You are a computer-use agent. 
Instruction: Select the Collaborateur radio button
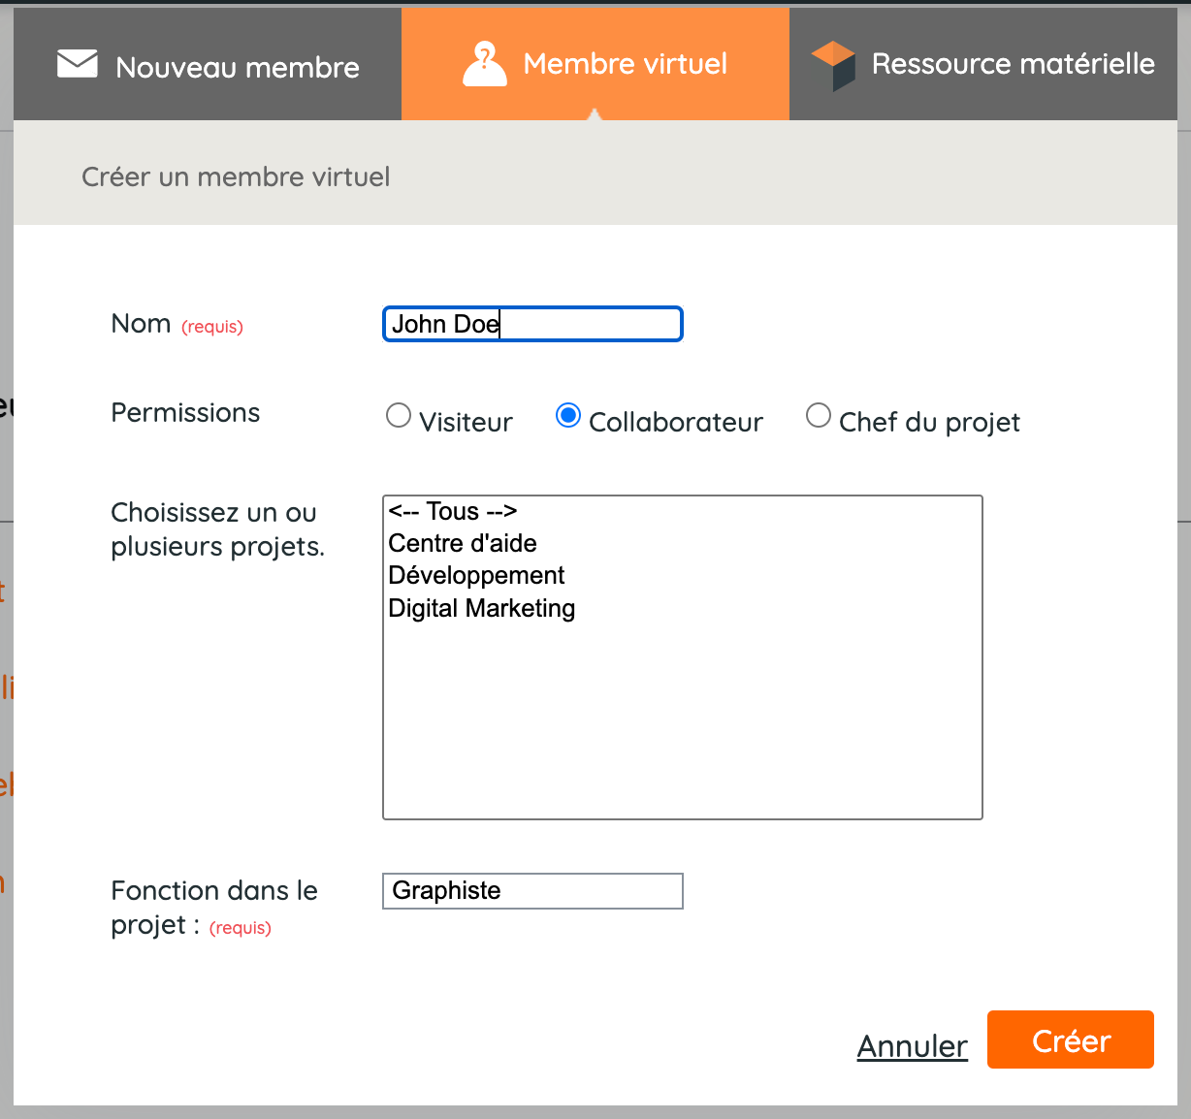(568, 416)
